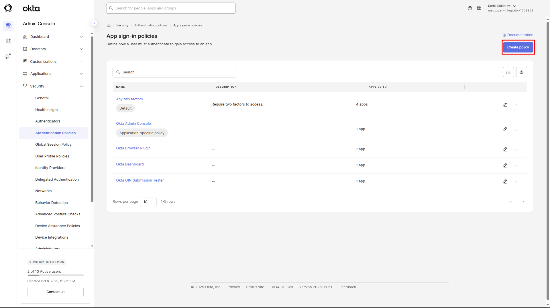Edit the Okta OIN Submission Tester policy

pos(505,182)
